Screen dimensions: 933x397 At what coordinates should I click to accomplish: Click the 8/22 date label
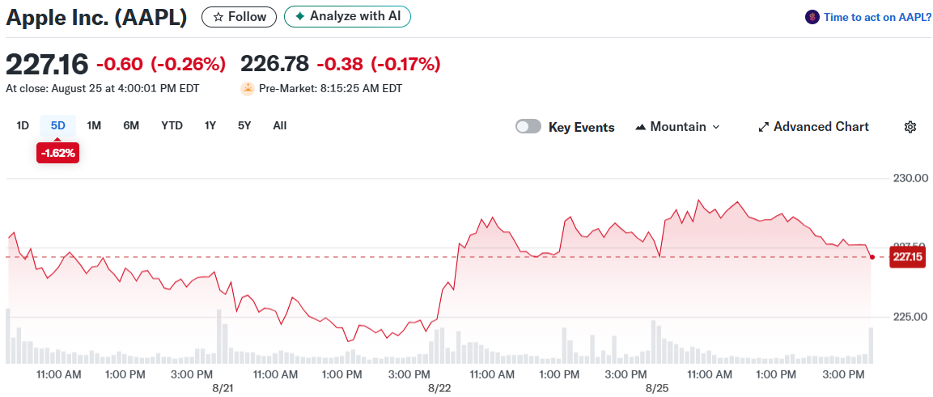pos(439,388)
